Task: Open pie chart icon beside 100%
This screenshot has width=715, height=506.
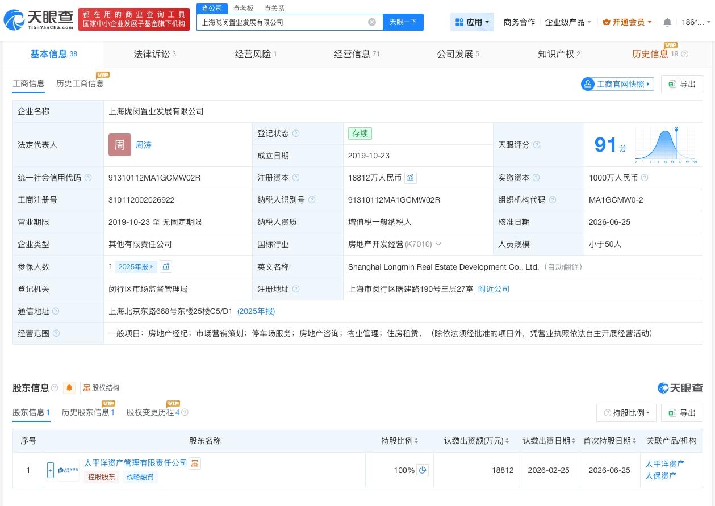Action: [x=422, y=470]
